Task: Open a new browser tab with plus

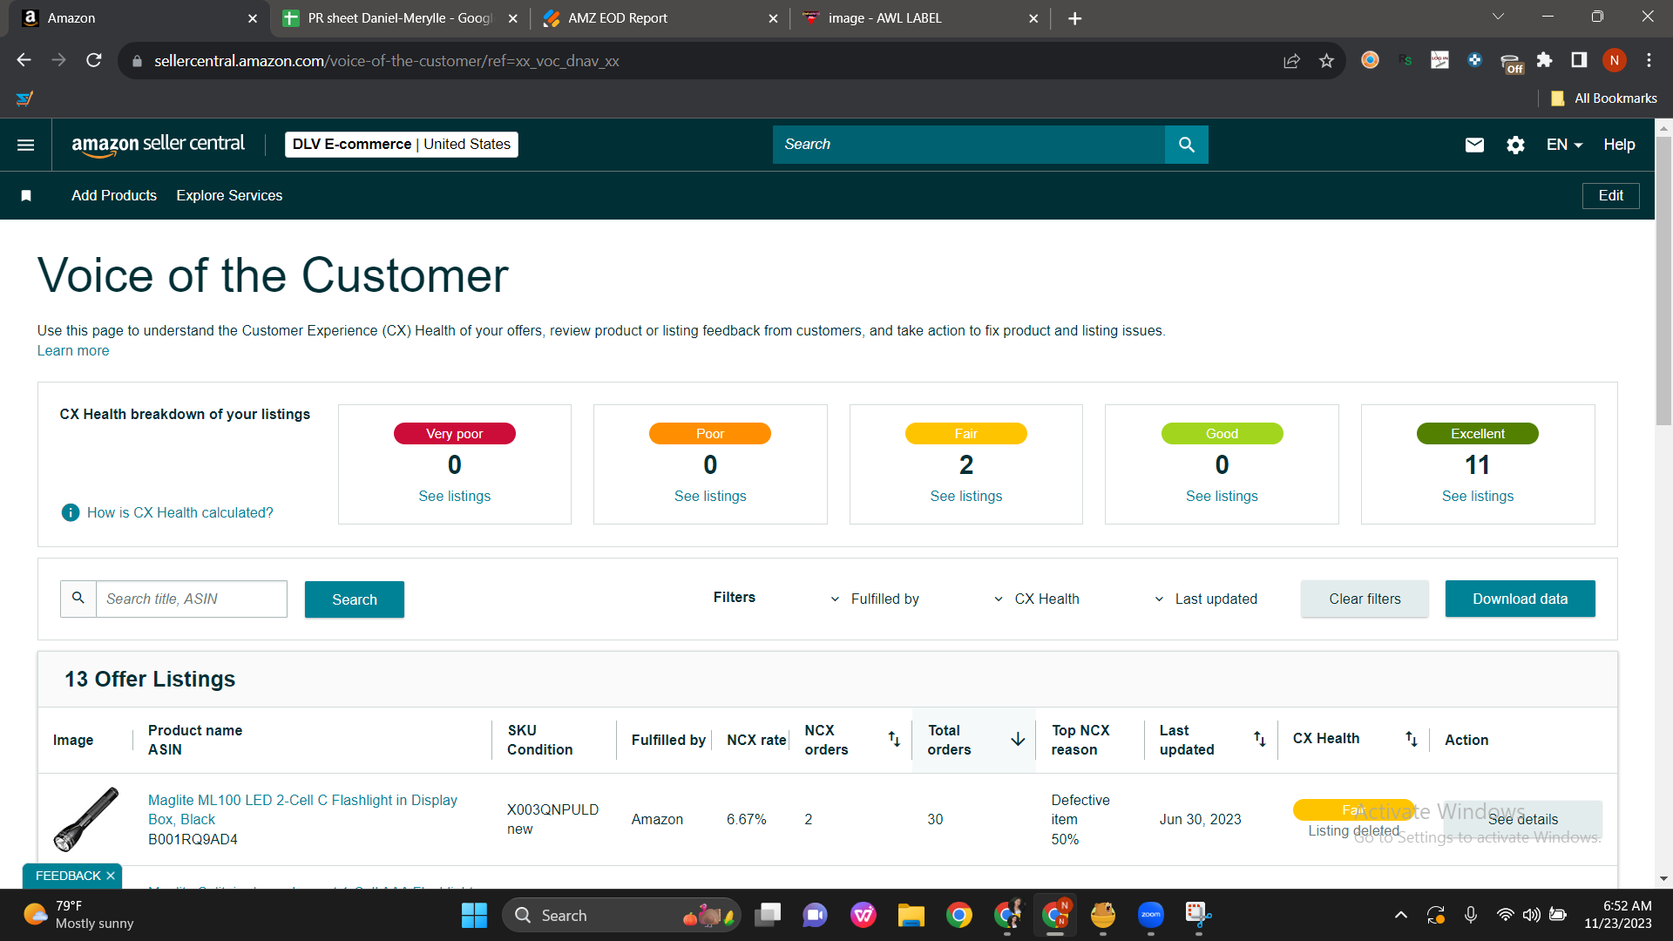Action: click(1075, 18)
